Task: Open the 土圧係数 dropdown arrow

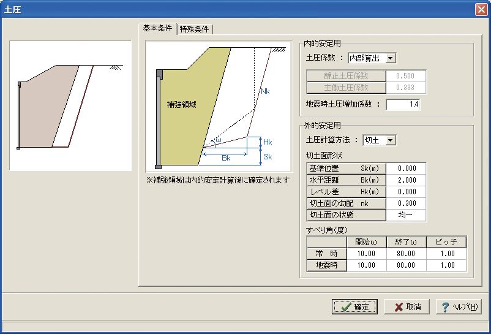Action: (390, 58)
